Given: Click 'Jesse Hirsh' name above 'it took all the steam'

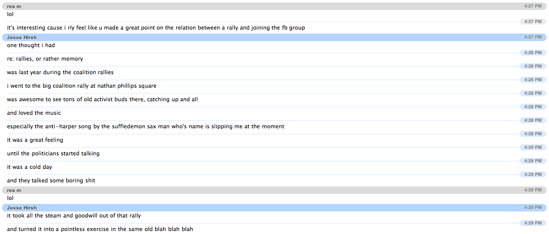Looking at the screenshot, I should [x=22, y=207].
